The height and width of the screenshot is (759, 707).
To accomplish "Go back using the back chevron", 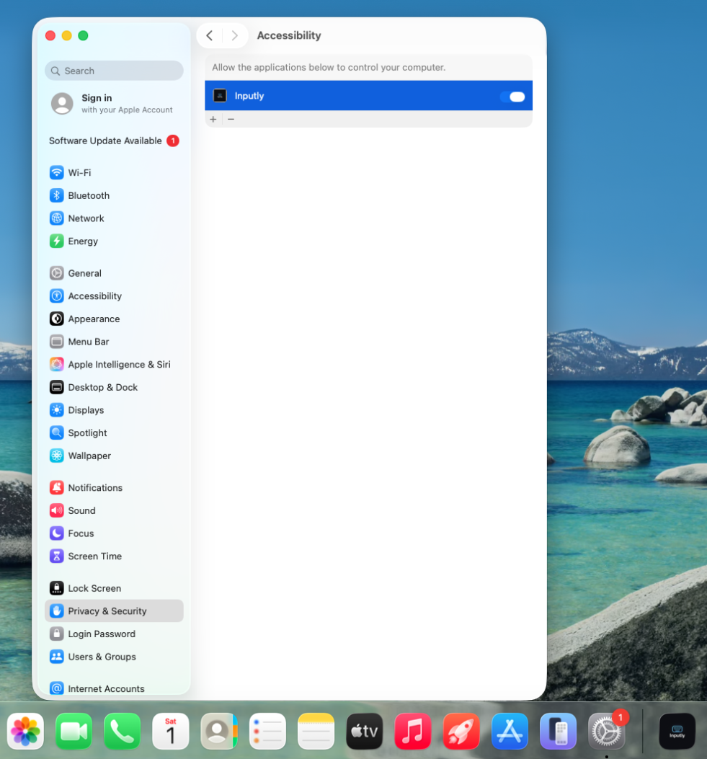I will 209,36.
